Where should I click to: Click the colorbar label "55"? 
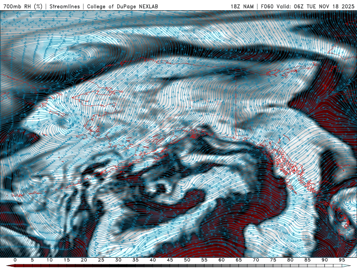[x=204, y=260]
